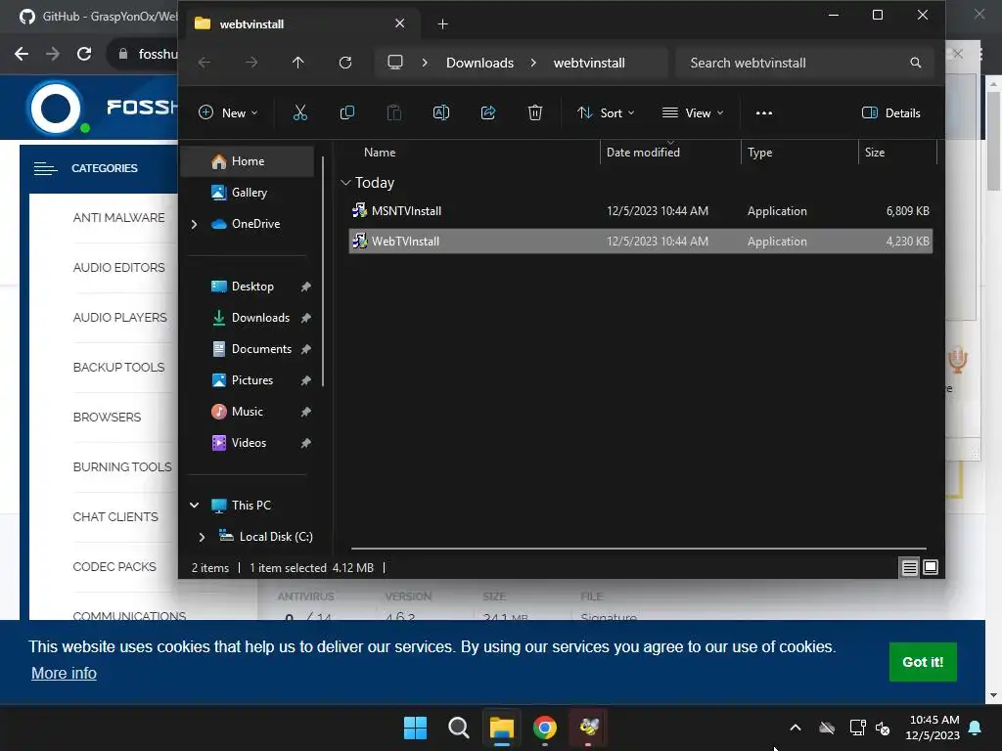Sort by Size column header
Viewport: 1002px width, 751px height.
[x=874, y=153]
